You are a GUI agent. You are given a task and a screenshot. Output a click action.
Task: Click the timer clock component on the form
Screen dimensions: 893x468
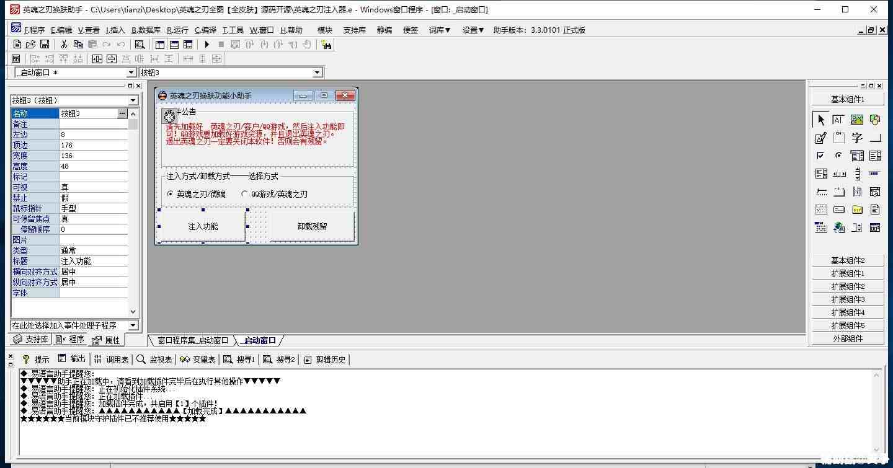(169, 116)
